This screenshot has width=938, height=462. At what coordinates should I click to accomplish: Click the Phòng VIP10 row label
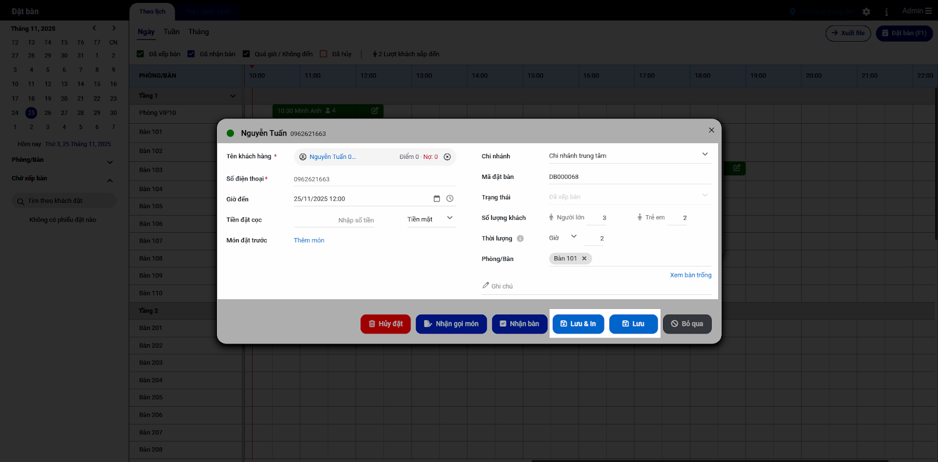[158, 113]
